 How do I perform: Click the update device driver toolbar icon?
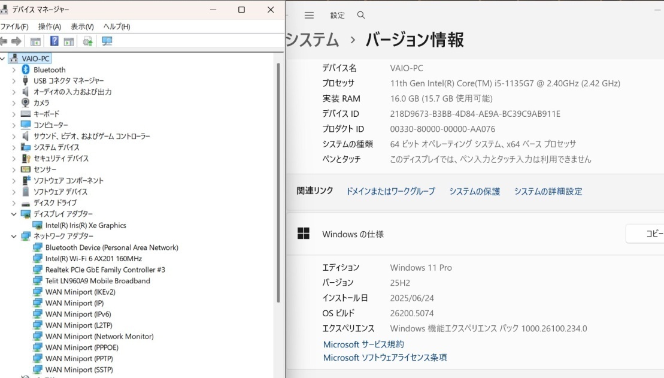(x=88, y=41)
